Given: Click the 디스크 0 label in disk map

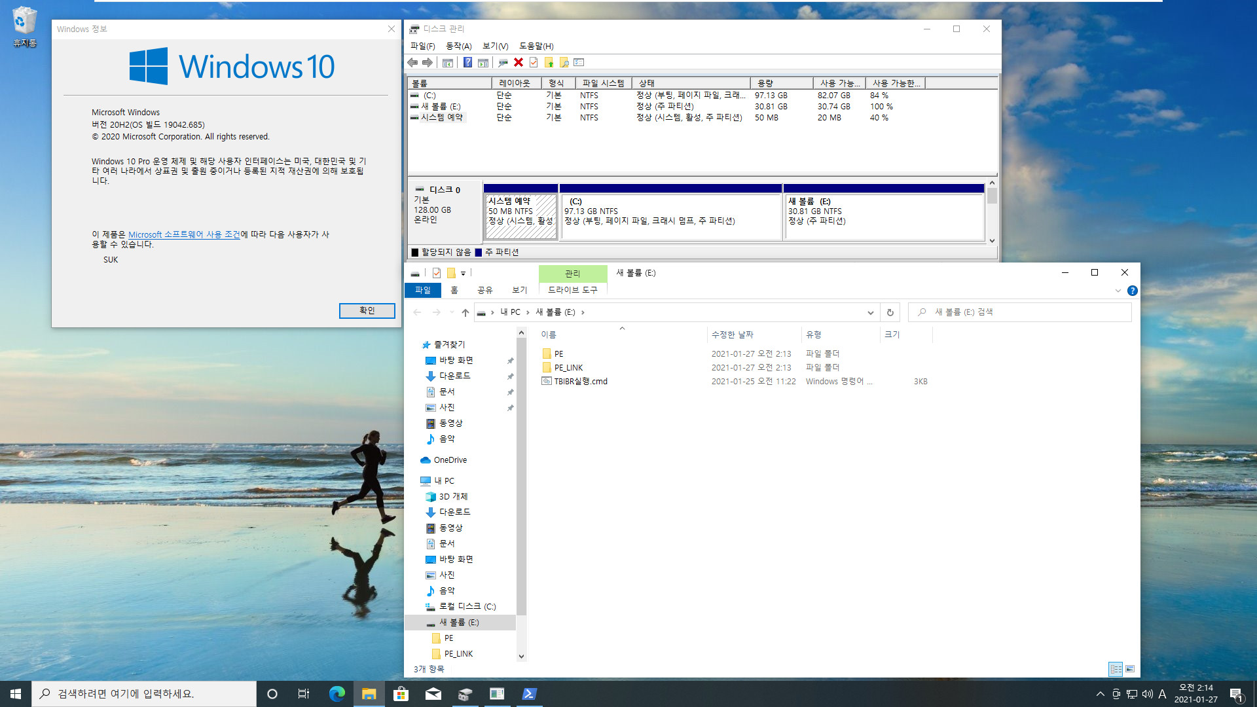Looking at the screenshot, I should 445,190.
